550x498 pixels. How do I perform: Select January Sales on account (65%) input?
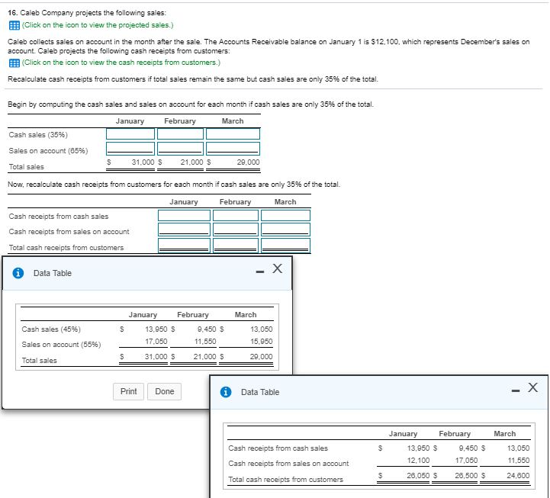pyautogui.click(x=131, y=149)
